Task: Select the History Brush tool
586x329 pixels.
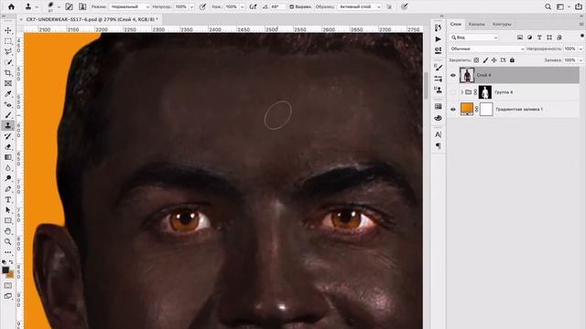Action: [x=8, y=136]
